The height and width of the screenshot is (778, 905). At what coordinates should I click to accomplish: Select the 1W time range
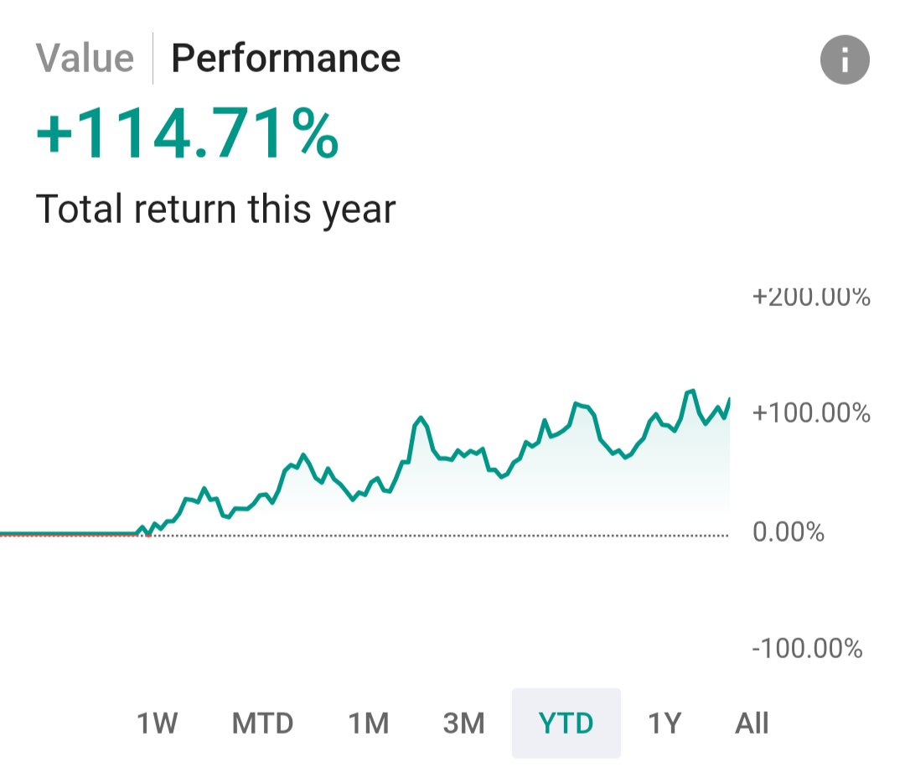point(157,723)
